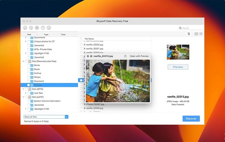Click the Unique photos for CF folder icon
Viewport: 225px width, 142px height.
coord(32,41)
